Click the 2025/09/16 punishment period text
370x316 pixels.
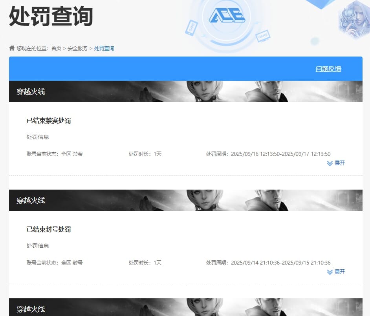[x=268, y=154]
